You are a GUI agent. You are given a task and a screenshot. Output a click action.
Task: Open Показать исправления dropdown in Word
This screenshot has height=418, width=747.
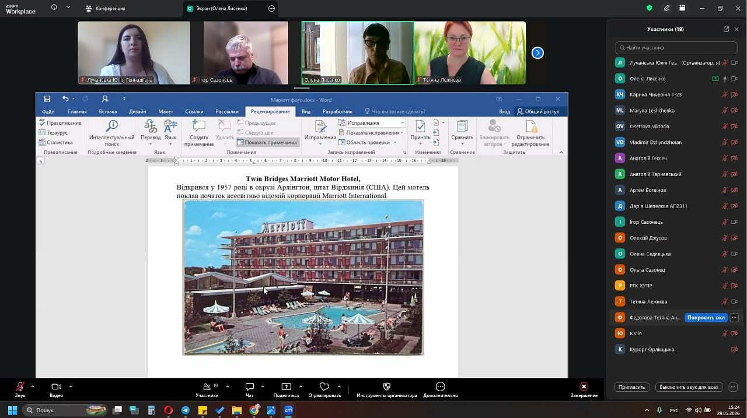point(371,132)
